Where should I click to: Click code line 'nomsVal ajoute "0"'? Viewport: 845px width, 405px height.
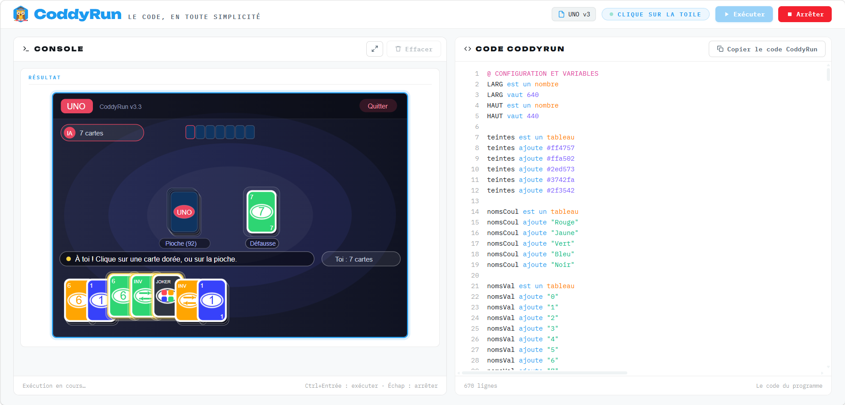(522, 297)
